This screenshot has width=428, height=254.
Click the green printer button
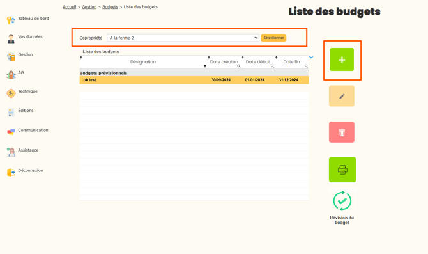click(342, 170)
